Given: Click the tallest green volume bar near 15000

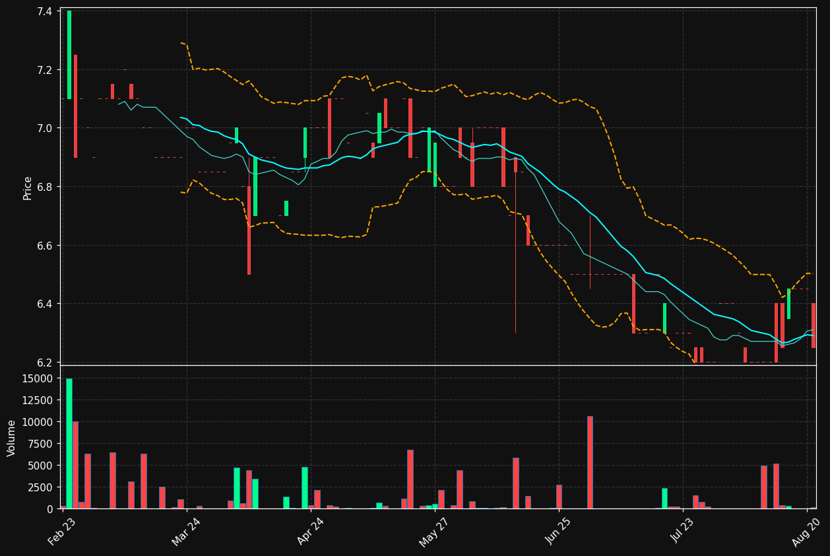Looking at the screenshot, I should click(69, 444).
